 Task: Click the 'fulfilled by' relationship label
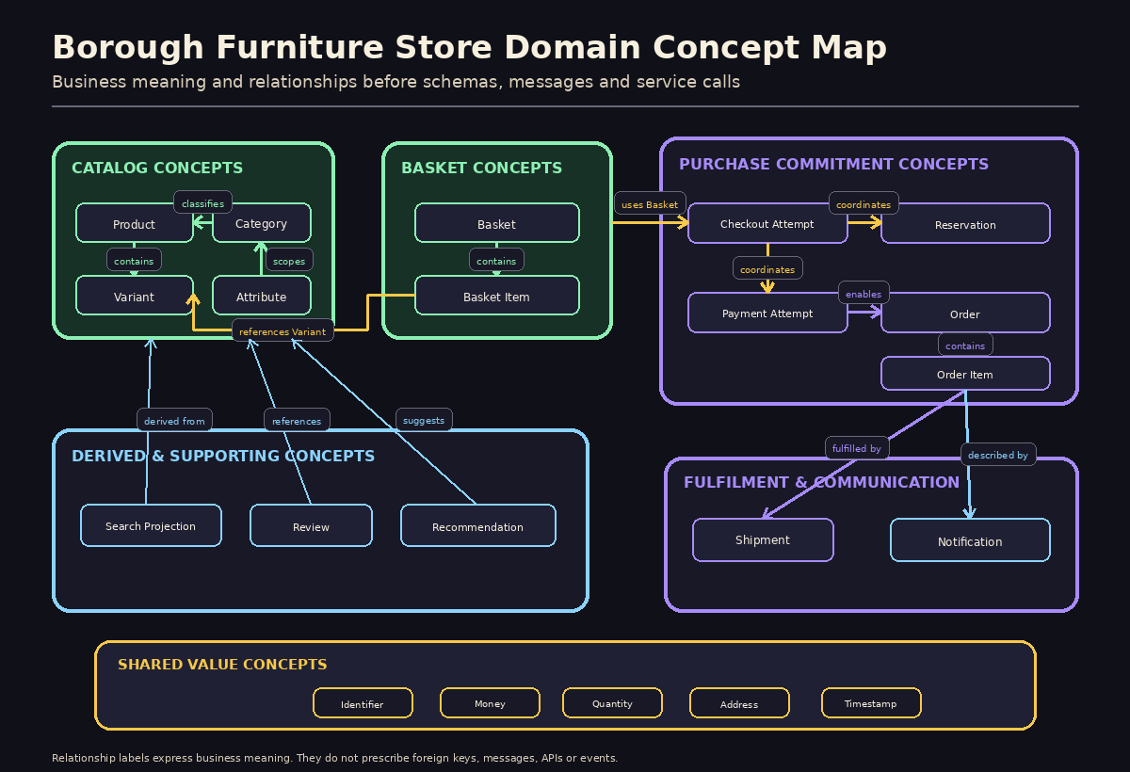856,448
